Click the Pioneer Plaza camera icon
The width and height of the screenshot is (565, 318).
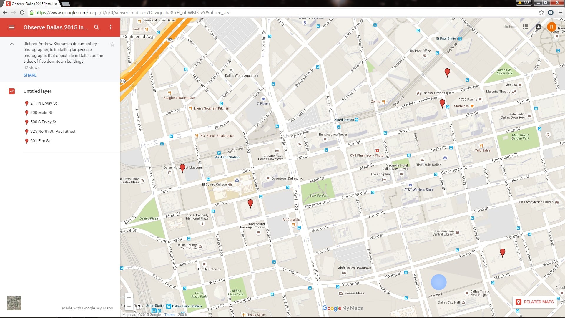(341, 293)
